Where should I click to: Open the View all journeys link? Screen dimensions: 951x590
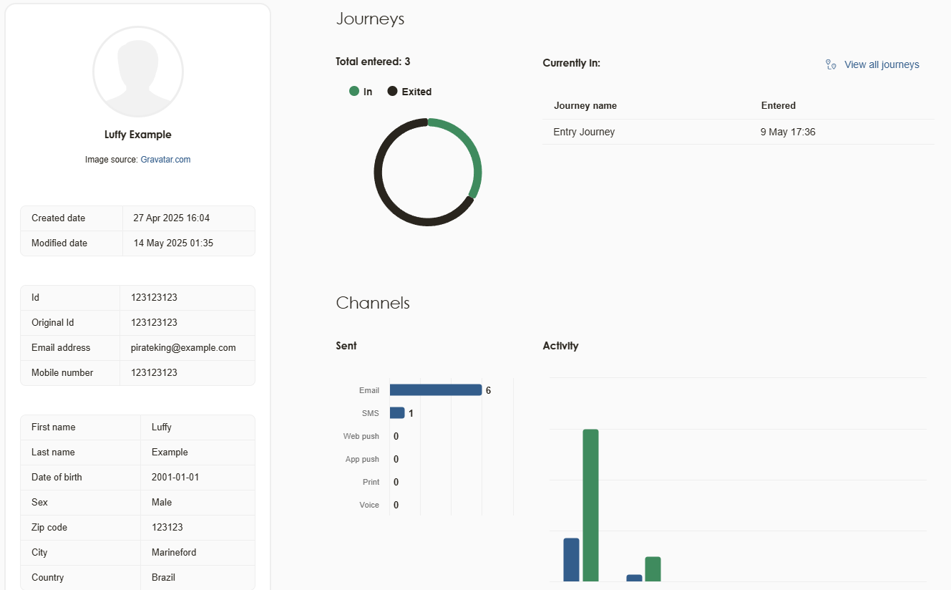coord(882,64)
